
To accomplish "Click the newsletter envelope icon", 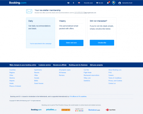I will click(x=29, y=11).
